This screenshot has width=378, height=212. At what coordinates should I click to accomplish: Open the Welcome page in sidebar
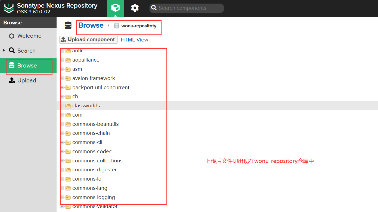click(x=28, y=36)
